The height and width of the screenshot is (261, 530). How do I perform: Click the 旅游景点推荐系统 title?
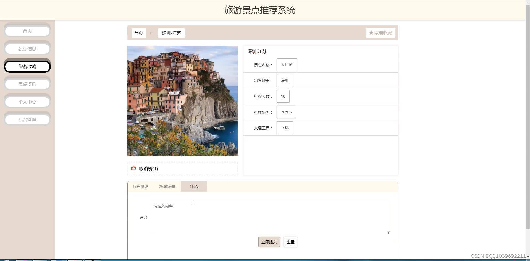pos(260,10)
